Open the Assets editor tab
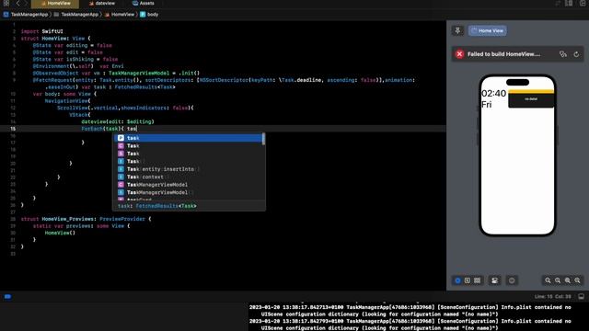The width and height of the screenshot is (589, 331). click(144, 4)
